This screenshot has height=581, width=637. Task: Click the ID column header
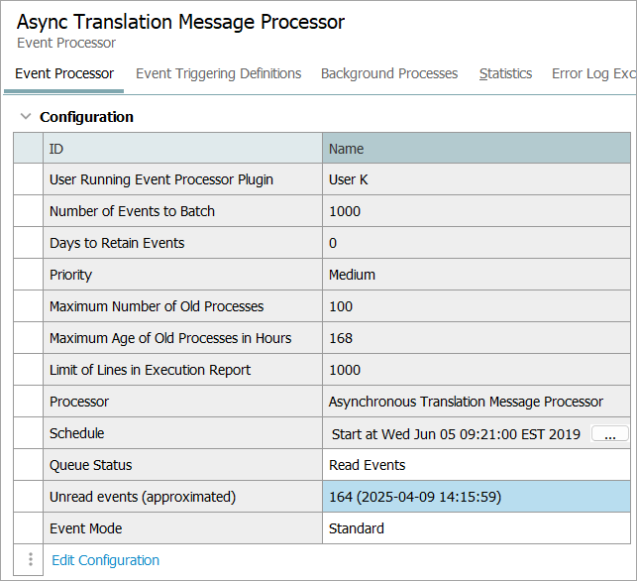point(183,149)
